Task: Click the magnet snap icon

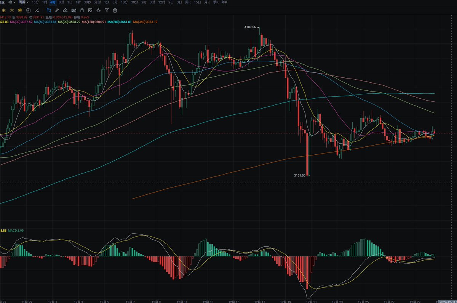Action: pyautogui.click(x=98, y=10)
